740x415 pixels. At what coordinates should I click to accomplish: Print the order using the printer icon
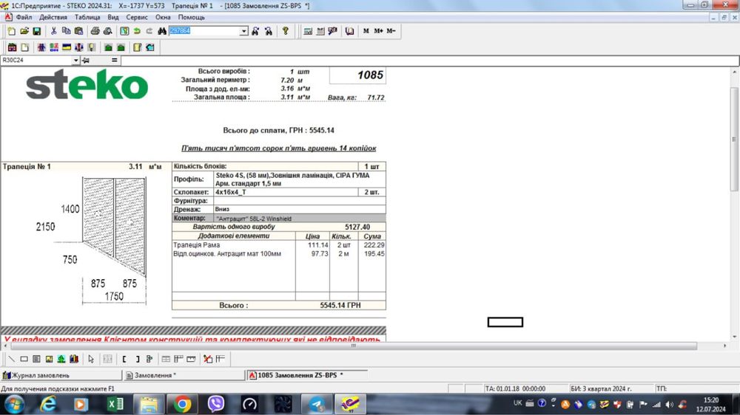pos(95,31)
